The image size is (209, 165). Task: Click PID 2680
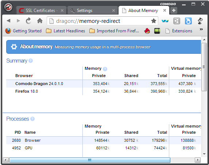pyautogui.click(x=16, y=140)
